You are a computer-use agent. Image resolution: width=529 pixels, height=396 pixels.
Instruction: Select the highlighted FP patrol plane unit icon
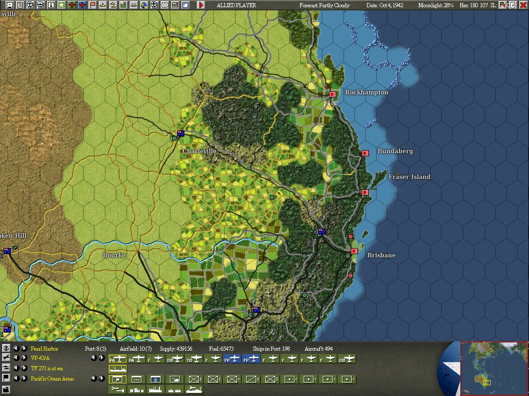232,358
